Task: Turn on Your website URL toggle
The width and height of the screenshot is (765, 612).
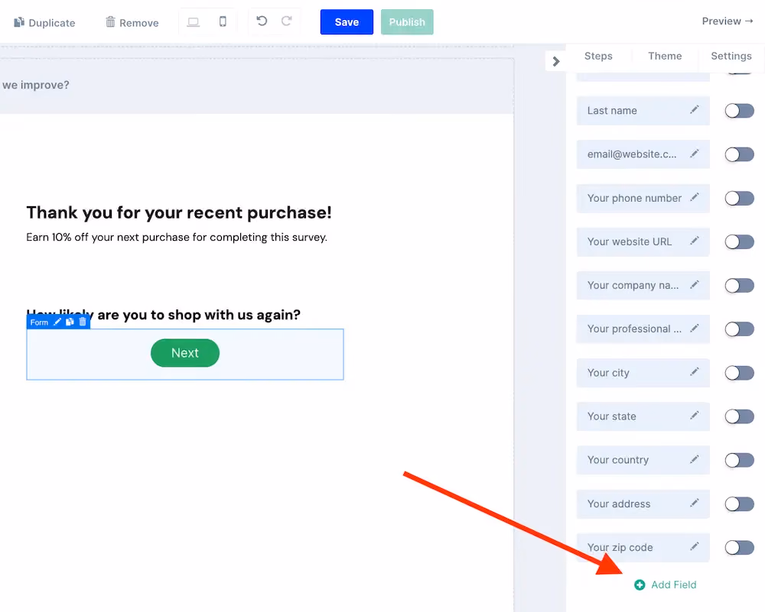Action: tap(739, 242)
